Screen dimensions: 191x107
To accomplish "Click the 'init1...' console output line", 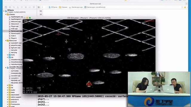I will 43,102.
